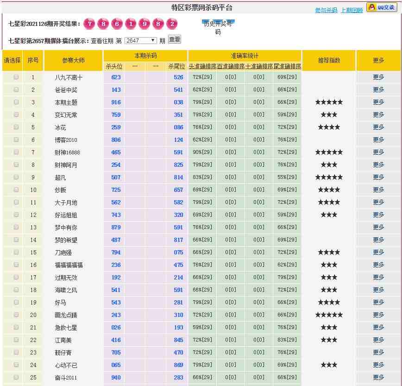Click the lottery ball showing 6
Screen dimensions: 402x386
click(x=117, y=24)
